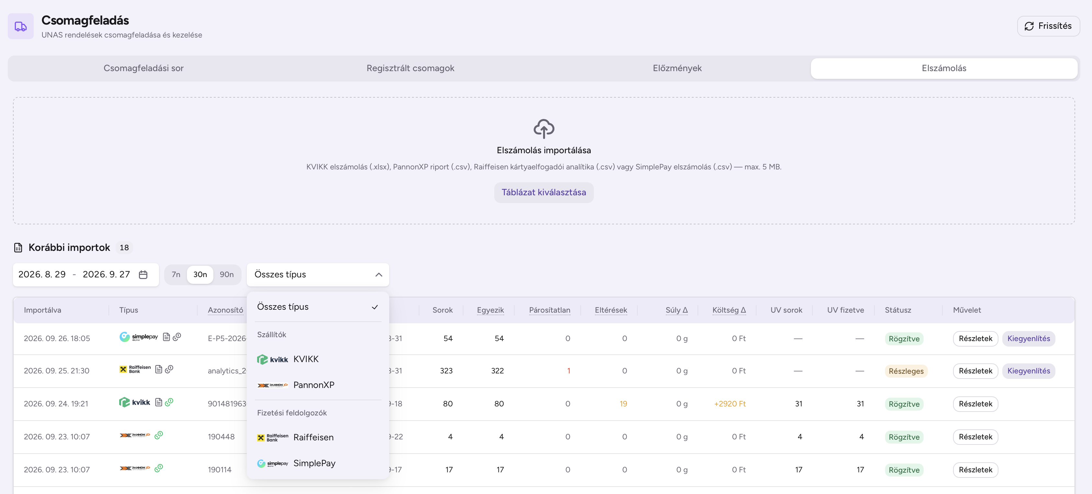1092x494 pixels.
Task: Switch to Előzmények tab
Action: click(677, 69)
